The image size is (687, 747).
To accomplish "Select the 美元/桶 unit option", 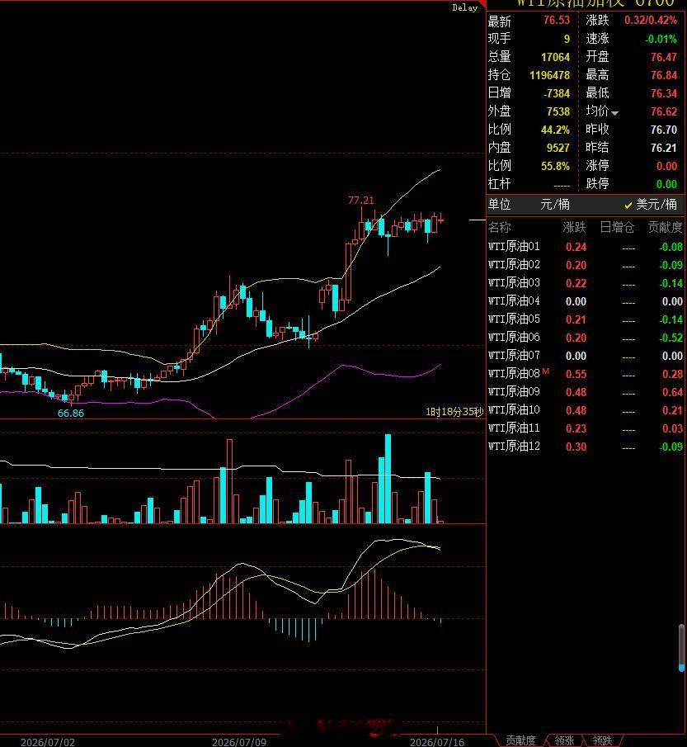I will 651,205.
